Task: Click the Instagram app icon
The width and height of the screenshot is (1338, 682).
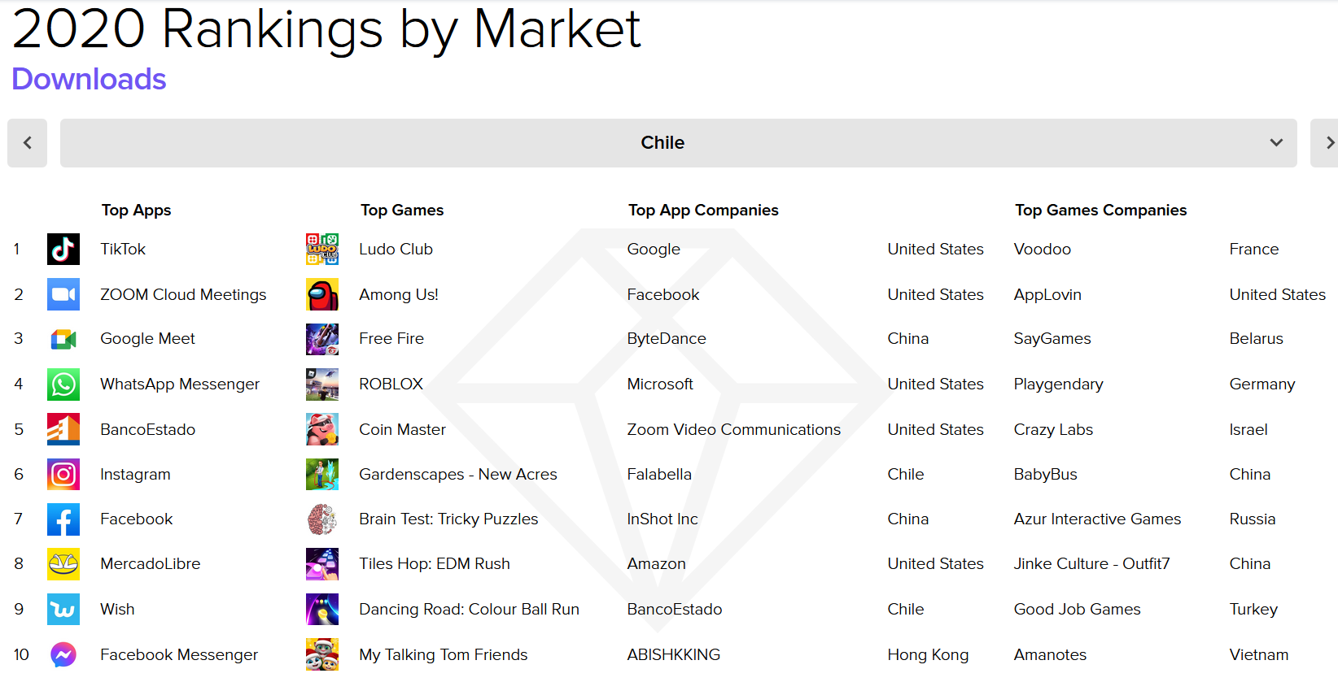Action: click(63, 474)
